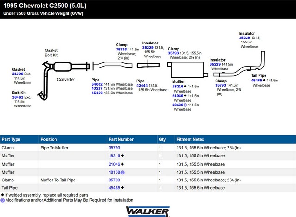Click circled 3 icon beside table's 18138
296x217 pixels.
(x=123, y=173)
